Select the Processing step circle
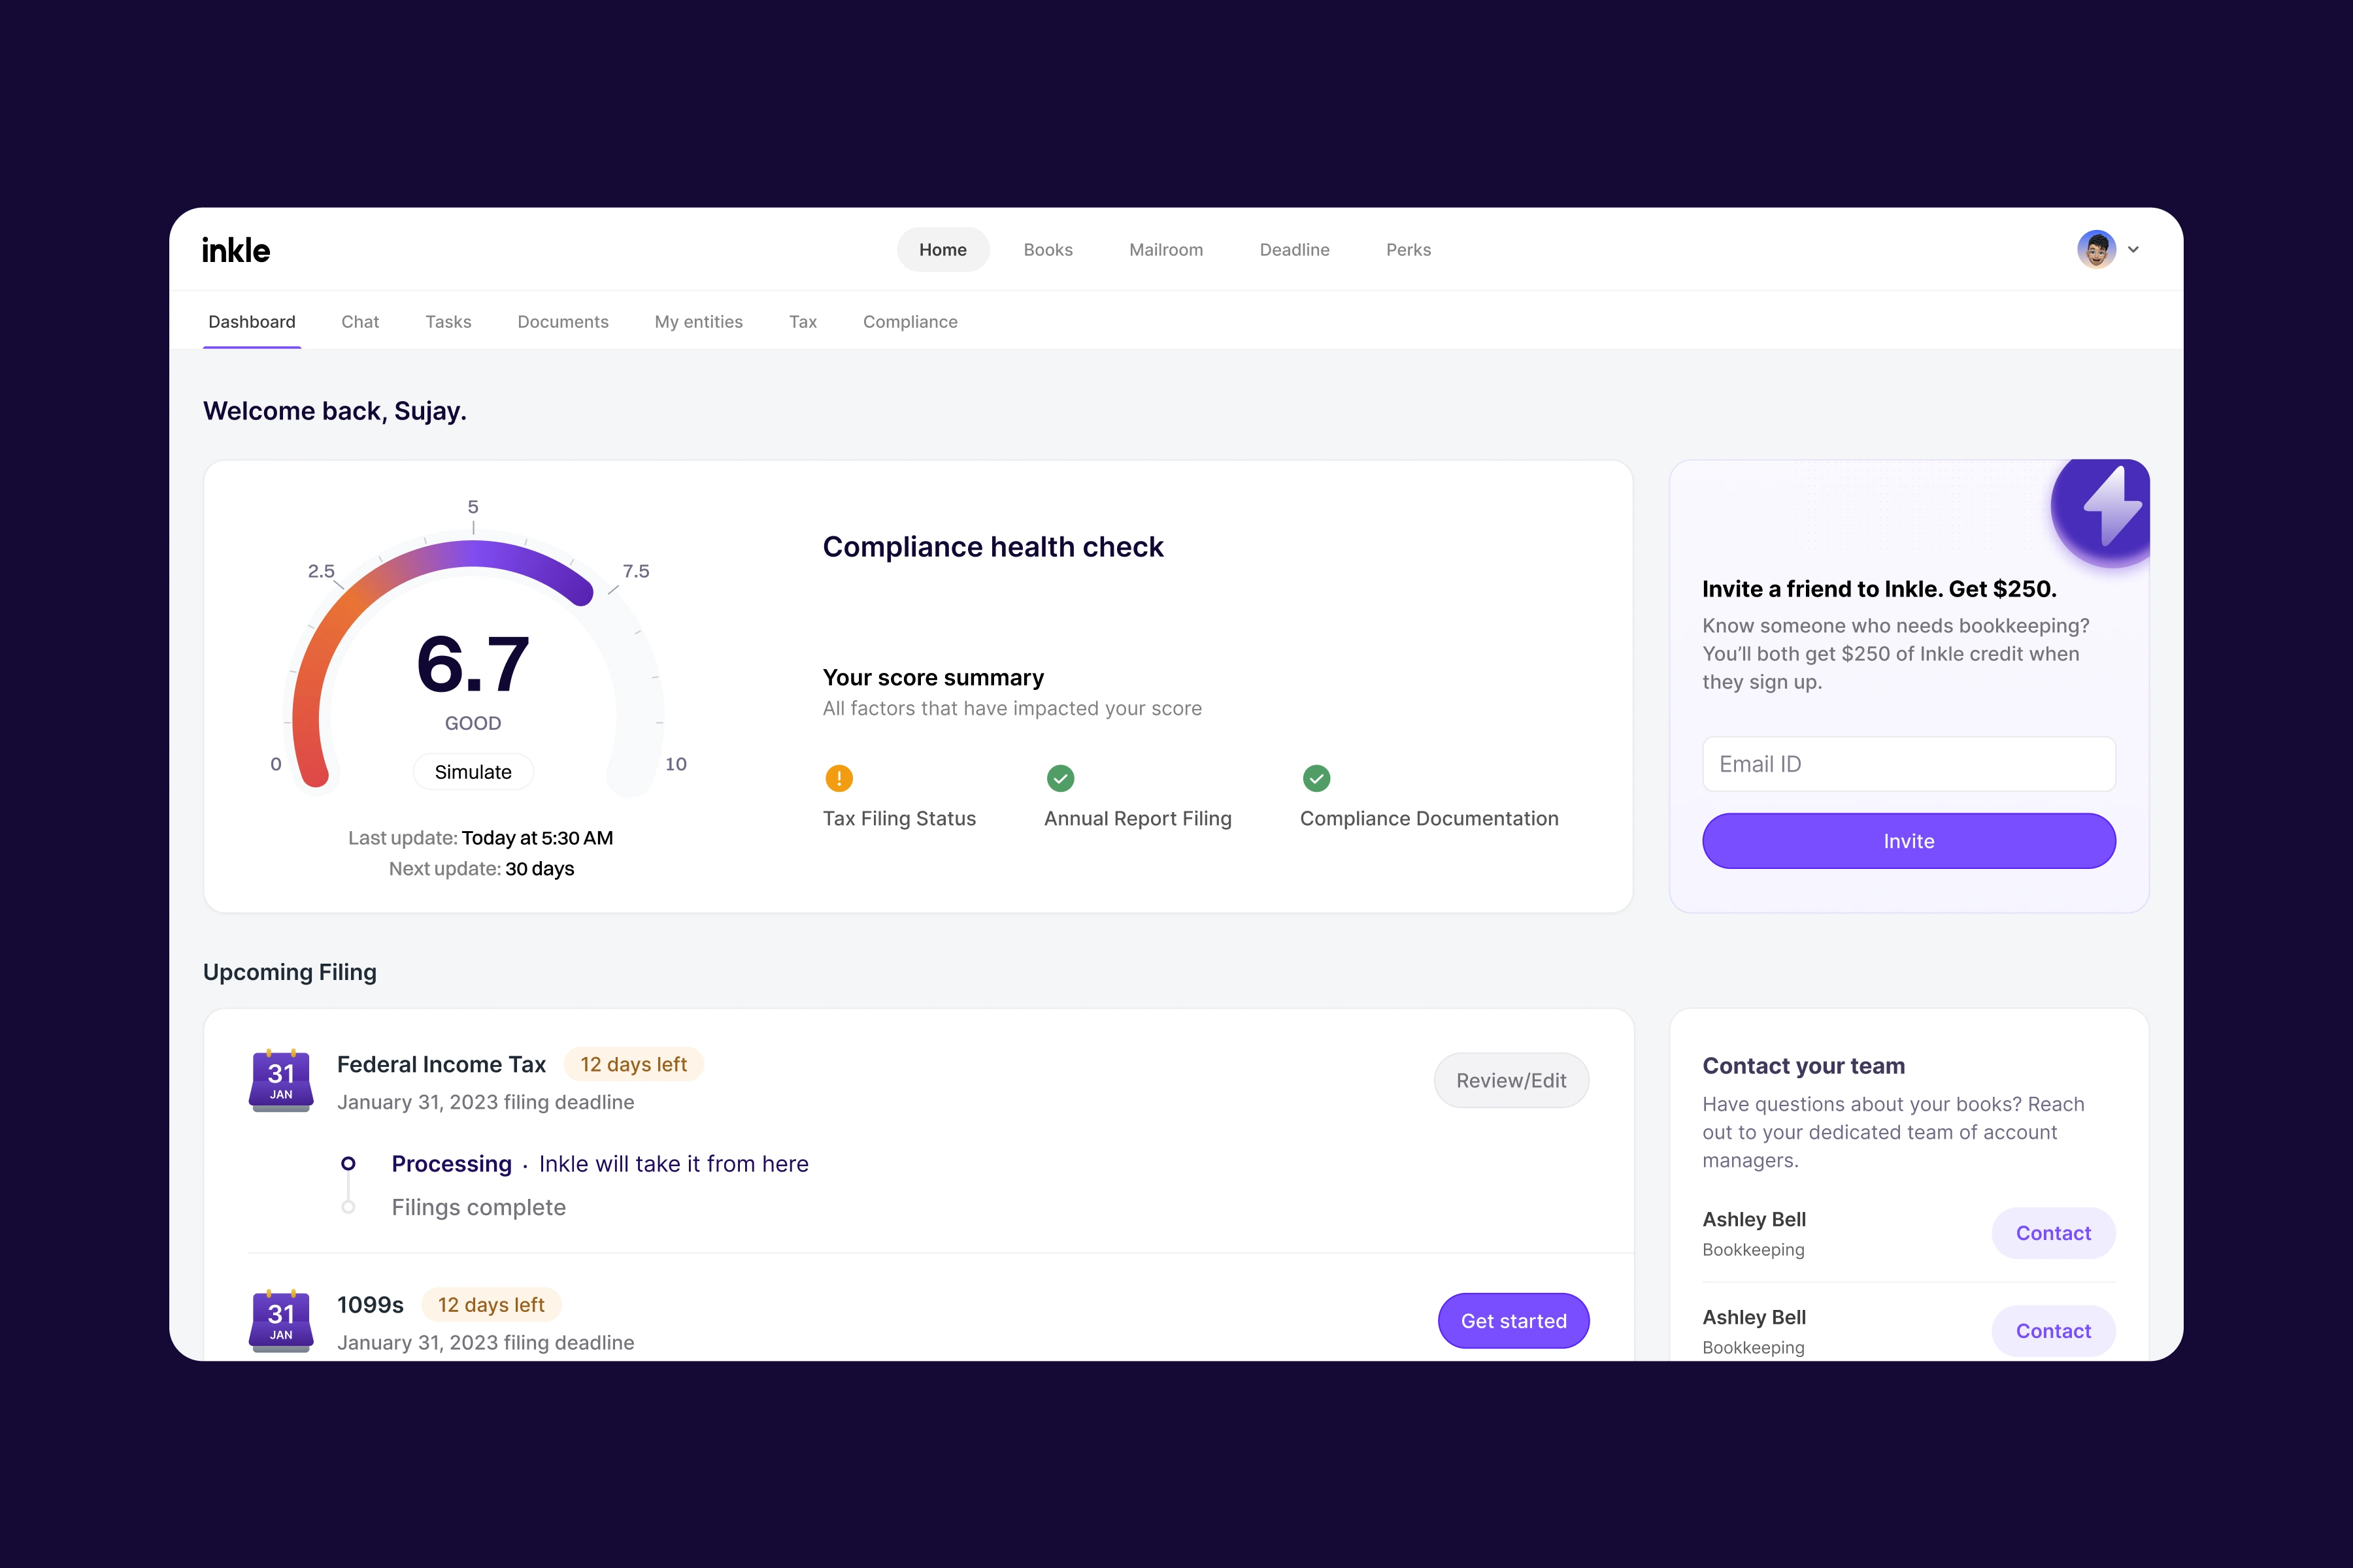The image size is (2353, 1568). pos(348,1163)
